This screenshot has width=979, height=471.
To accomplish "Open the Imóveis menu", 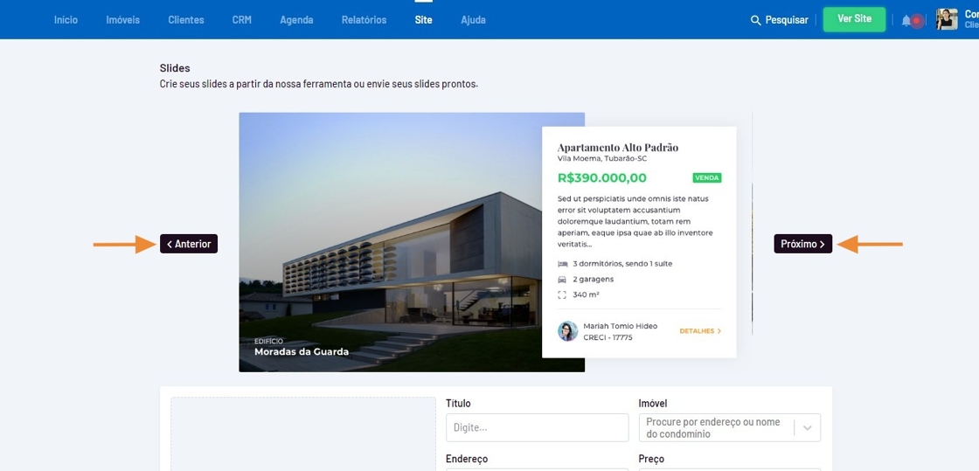I will (122, 20).
